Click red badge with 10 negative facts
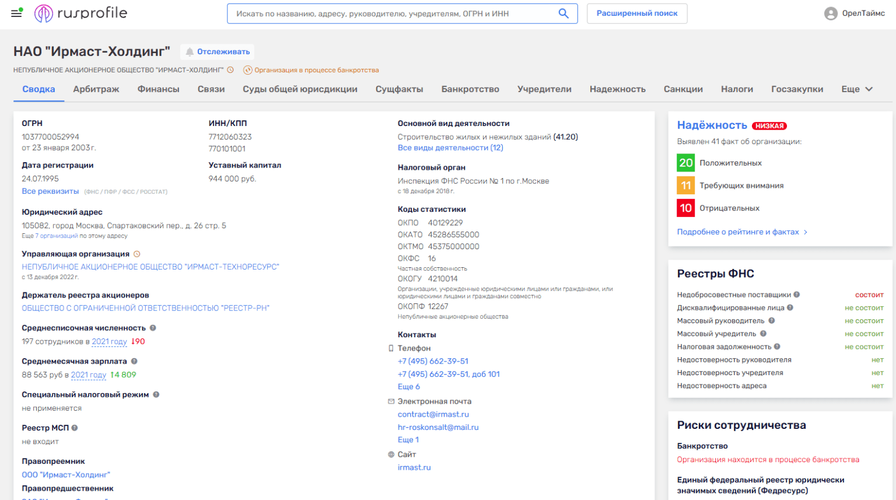The width and height of the screenshot is (896, 500). (x=686, y=208)
